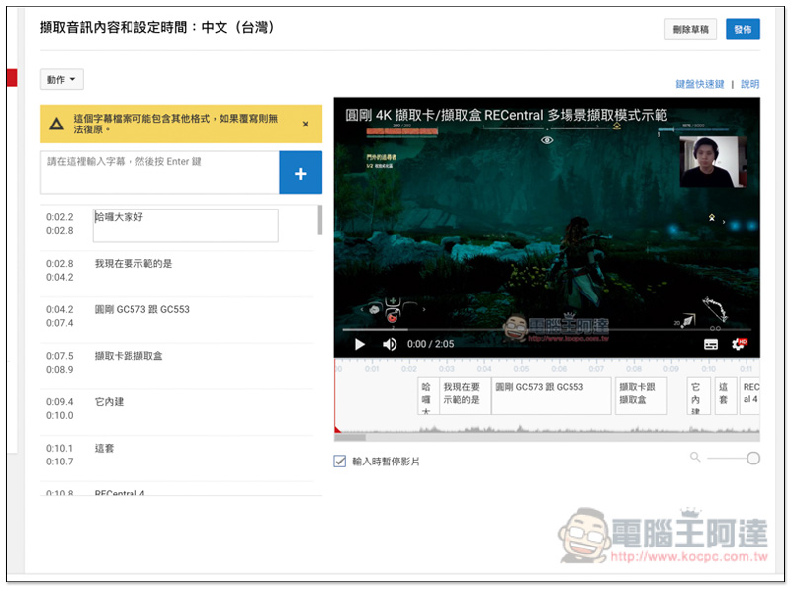Click start time 0:09.4 in caption list

pos(60,402)
